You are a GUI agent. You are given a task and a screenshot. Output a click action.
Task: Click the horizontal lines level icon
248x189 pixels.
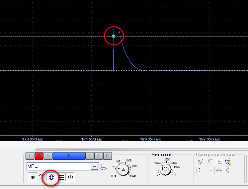tap(61, 177)
